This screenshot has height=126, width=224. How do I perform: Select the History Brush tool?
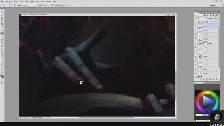[2, 40]
